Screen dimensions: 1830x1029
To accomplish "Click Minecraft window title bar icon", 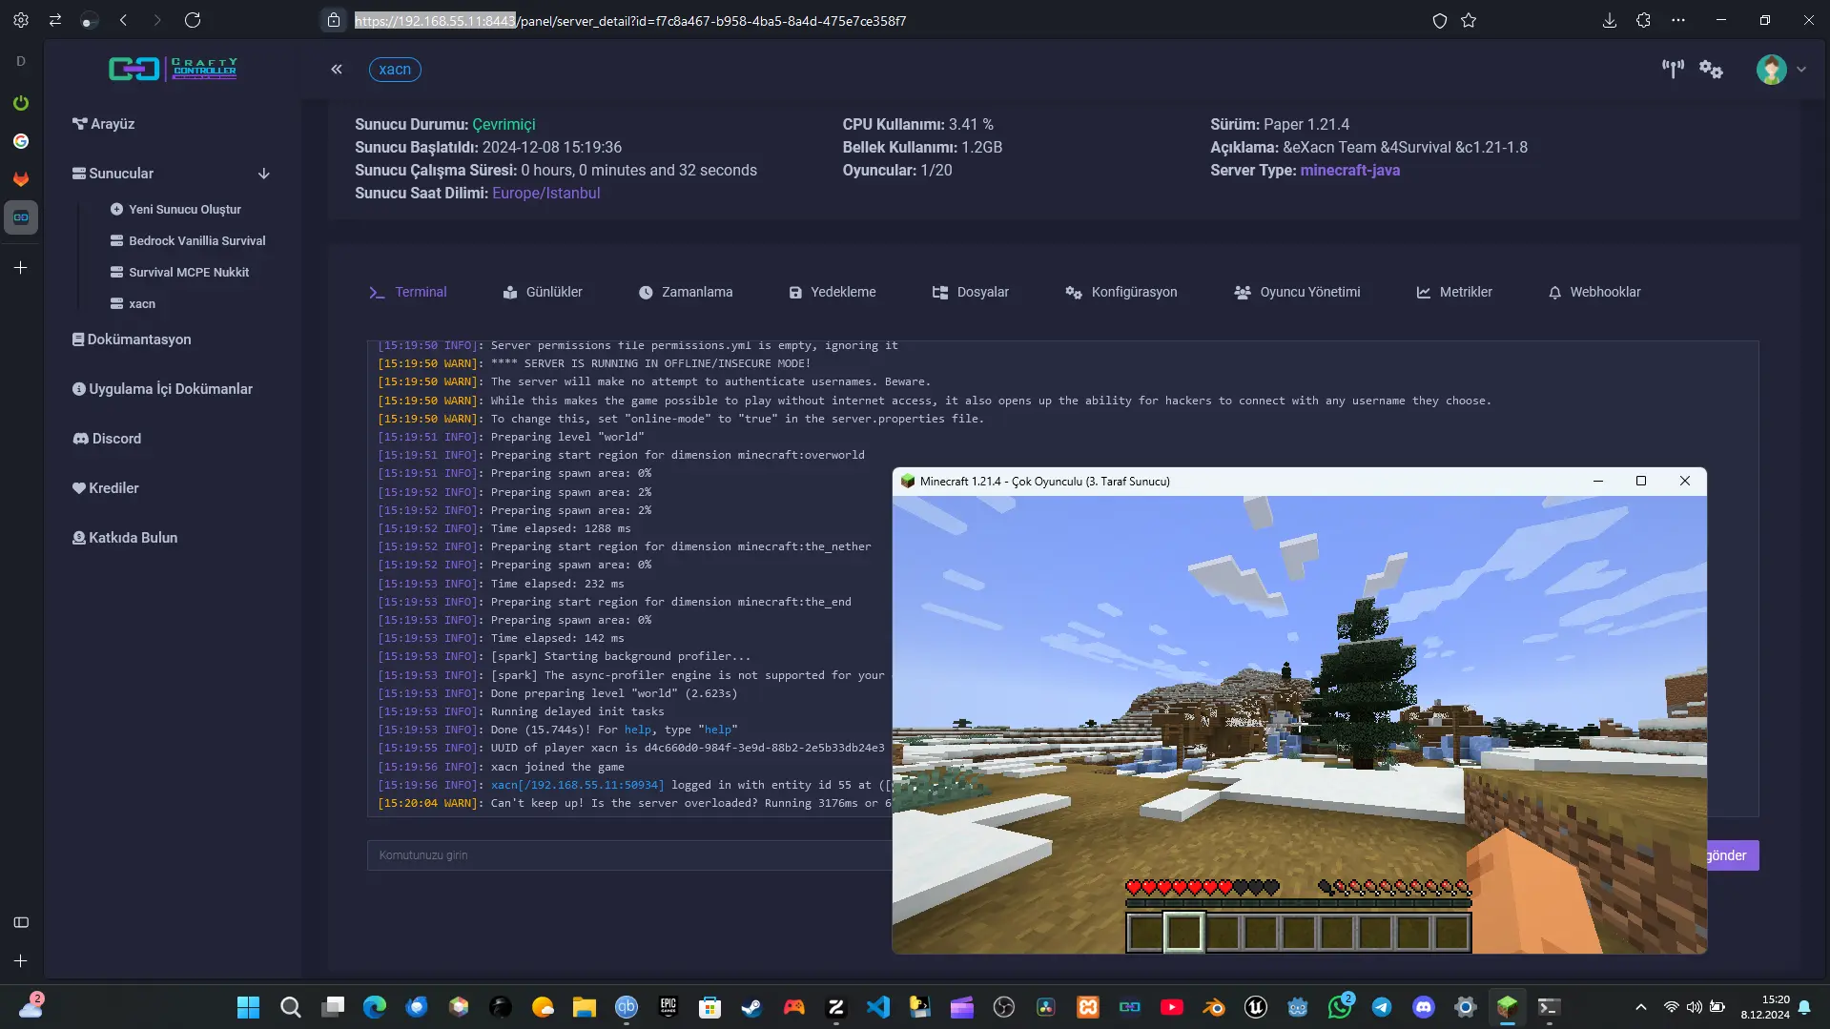I will [x=908, y=482].
